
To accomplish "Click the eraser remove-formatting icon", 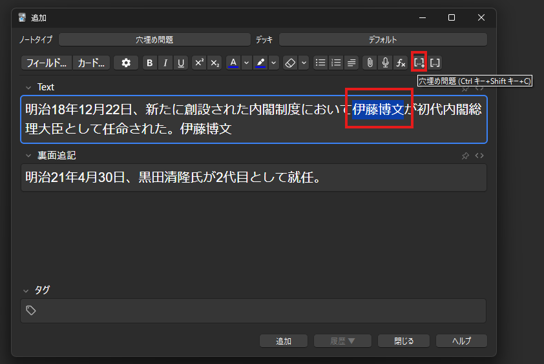I will 290,63.
